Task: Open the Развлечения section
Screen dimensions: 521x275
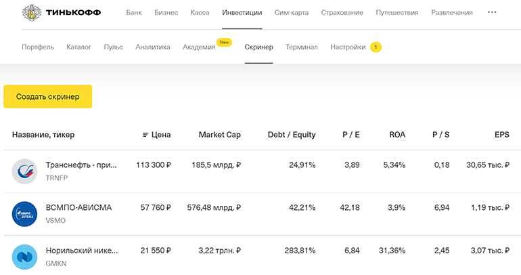Action: pyautogui.click(x=452, y=13)
